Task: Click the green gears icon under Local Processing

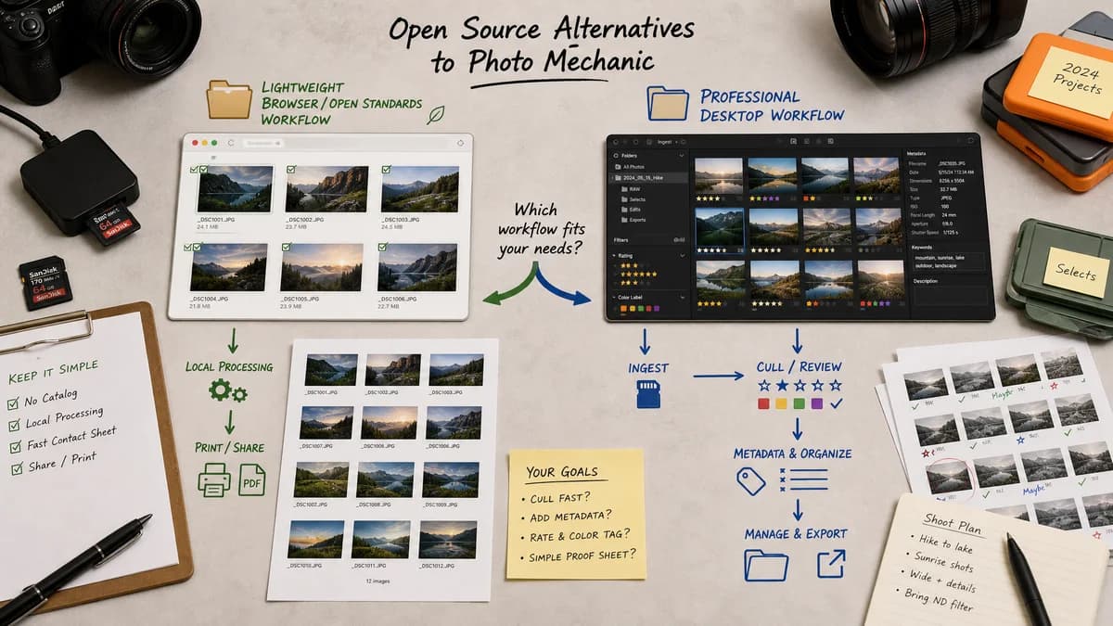Action: (x=228, y=391)
